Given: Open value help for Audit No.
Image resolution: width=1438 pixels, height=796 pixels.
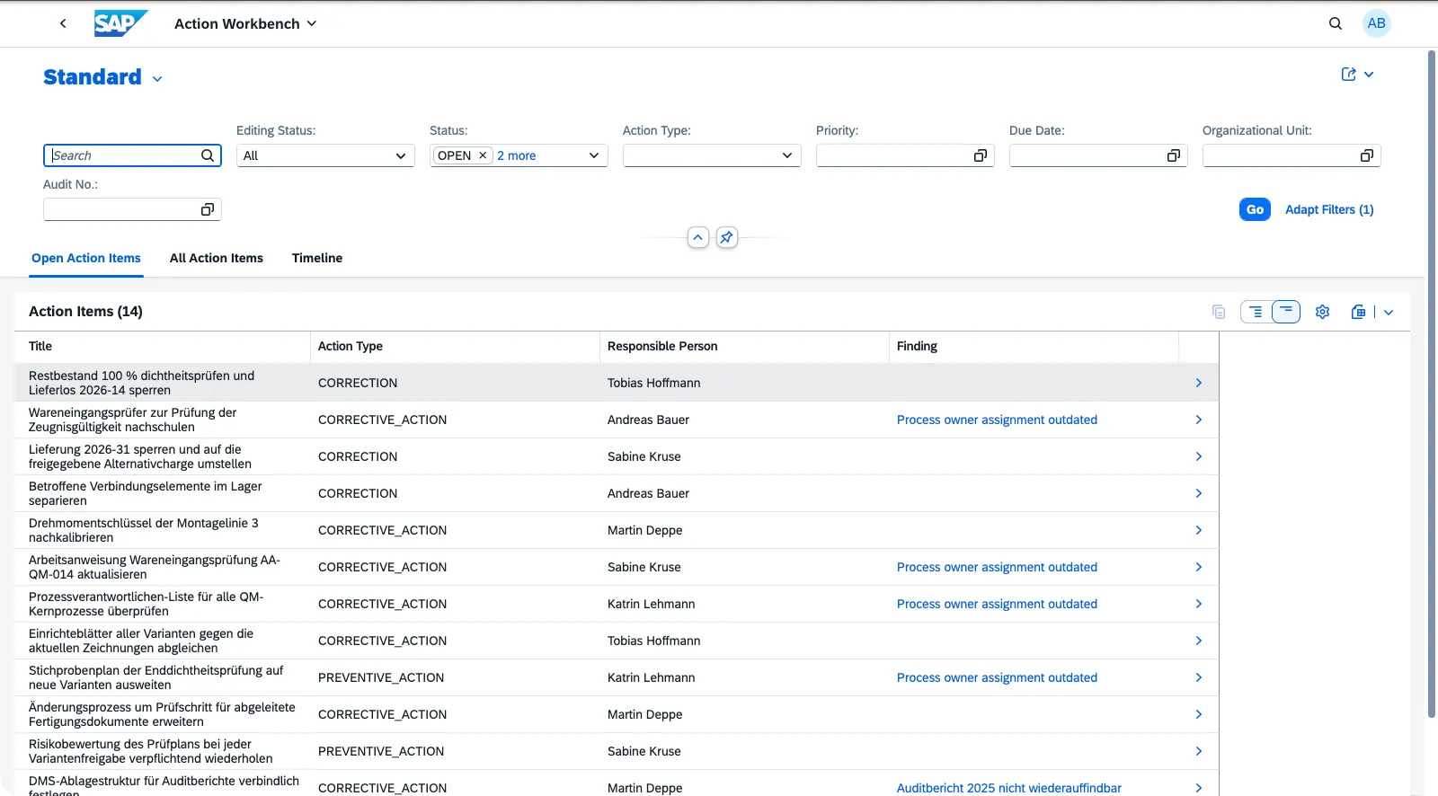Looking at the screenshot, I should 208,209.
